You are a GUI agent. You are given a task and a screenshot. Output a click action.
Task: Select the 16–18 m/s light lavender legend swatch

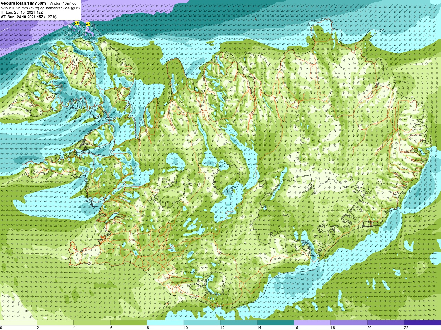pos(312,323)
